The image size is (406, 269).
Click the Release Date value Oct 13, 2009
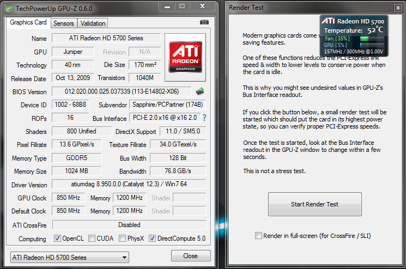point(73,78)
